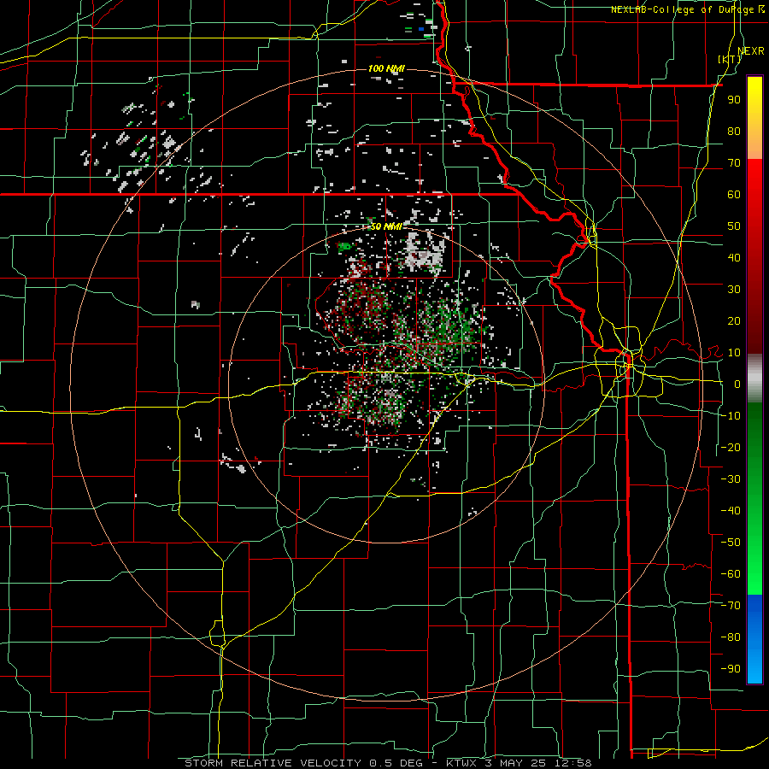
Task: Click the NEXR text above the legend
Action: [x=750, y=51]
